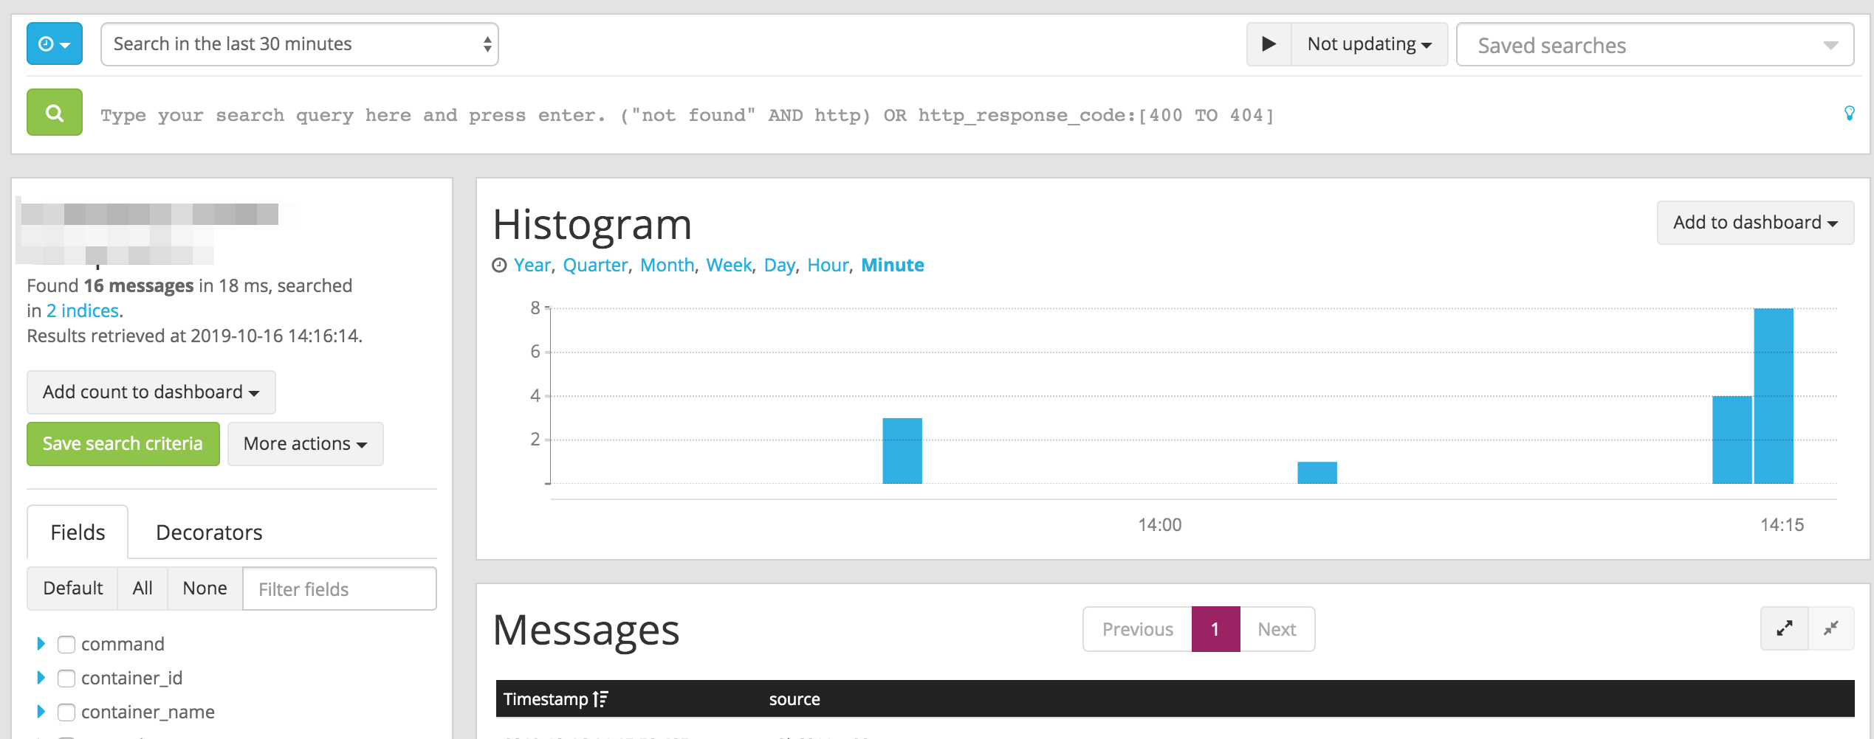Click the 'Filter fields' input box
Viewport: 1874px width, 739px height.
(x=340, y=589)
